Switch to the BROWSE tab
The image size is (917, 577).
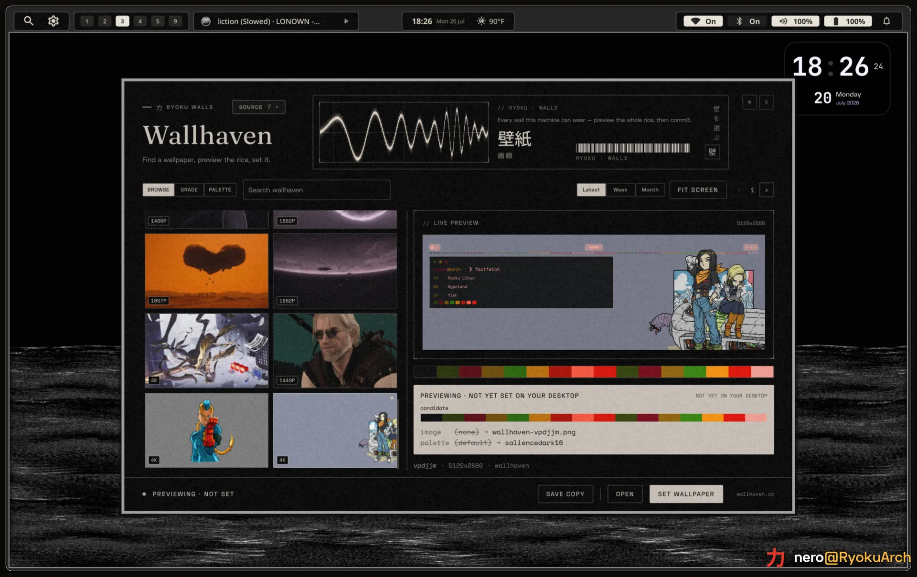158,190
